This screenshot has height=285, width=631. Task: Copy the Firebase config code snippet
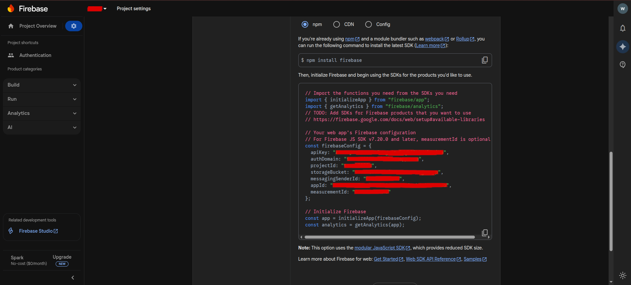point(485,233)
